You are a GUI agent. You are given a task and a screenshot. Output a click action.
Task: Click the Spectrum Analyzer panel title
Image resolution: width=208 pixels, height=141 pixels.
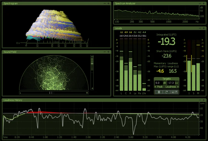(x=125, y=4)
